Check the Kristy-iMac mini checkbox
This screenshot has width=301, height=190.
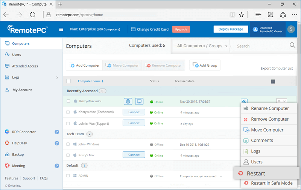[x=68, y=101]
